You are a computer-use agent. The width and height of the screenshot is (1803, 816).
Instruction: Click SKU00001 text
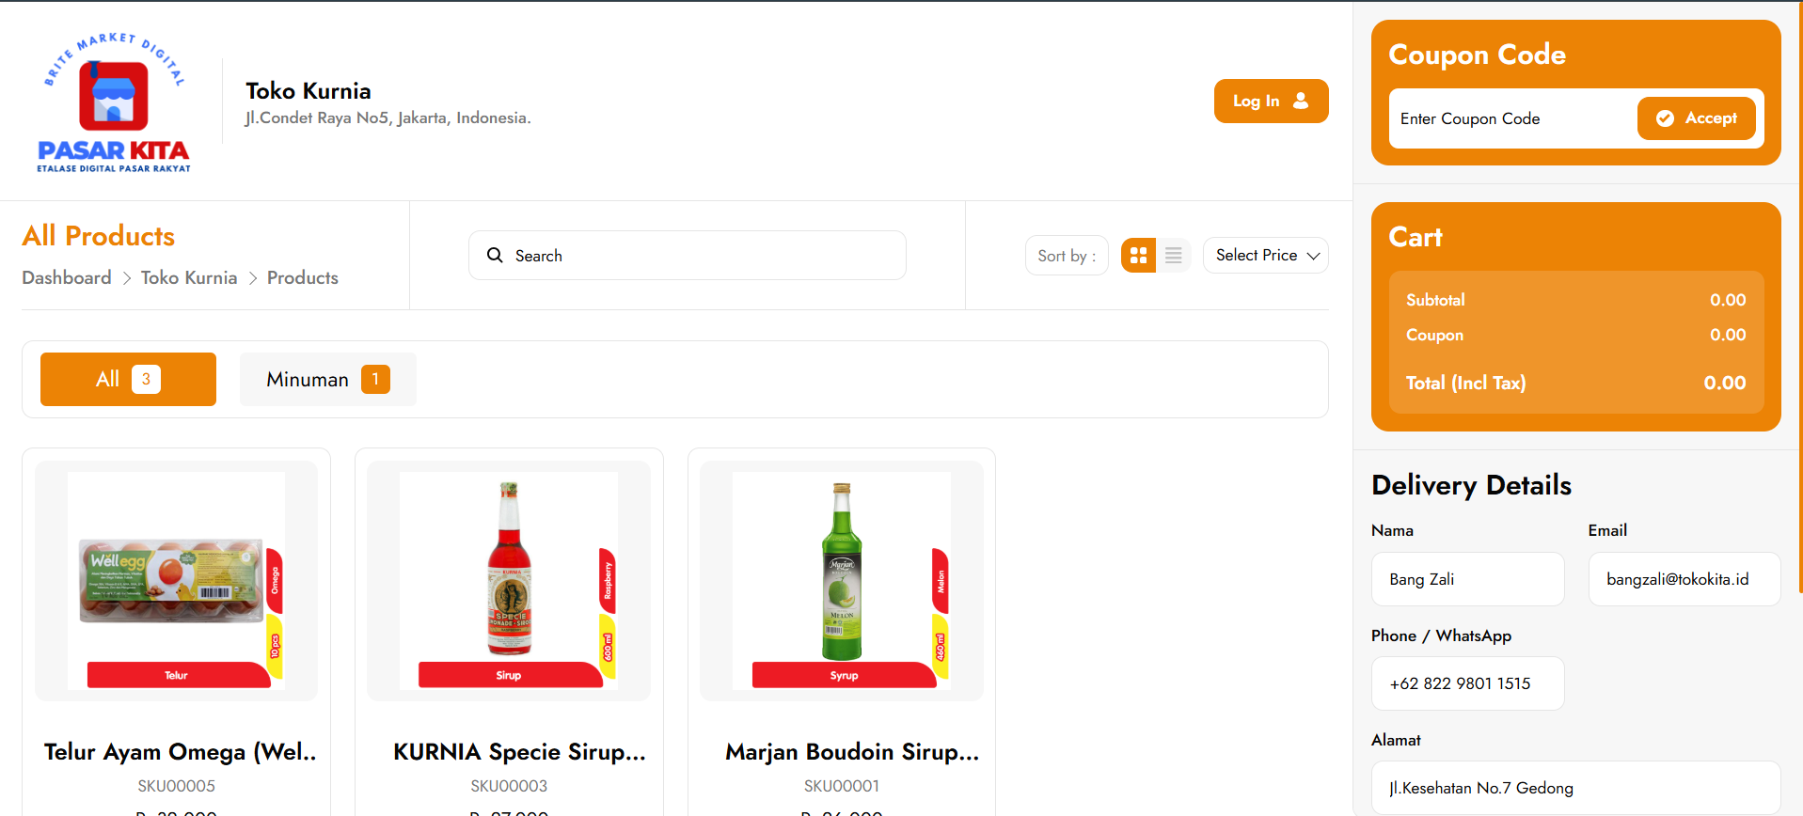point(842,786)
